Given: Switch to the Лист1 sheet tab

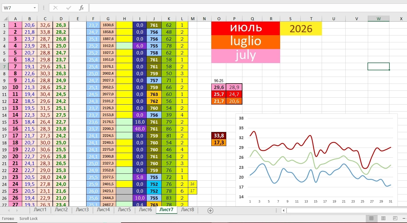Looking at the screenshot, I should (x=40, y=210).
